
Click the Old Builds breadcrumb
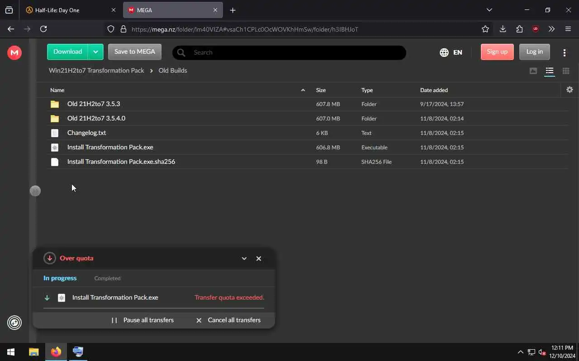[173, 70]
